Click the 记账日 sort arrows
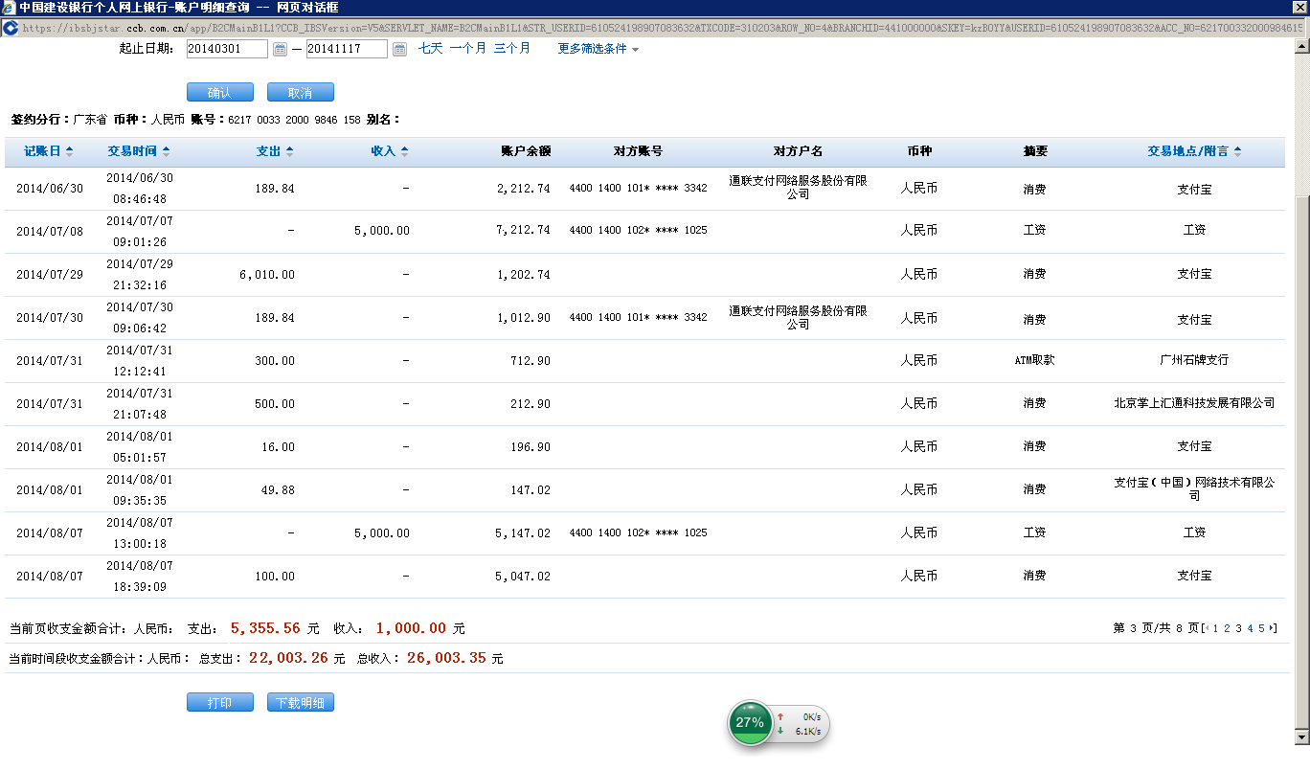 69,151
